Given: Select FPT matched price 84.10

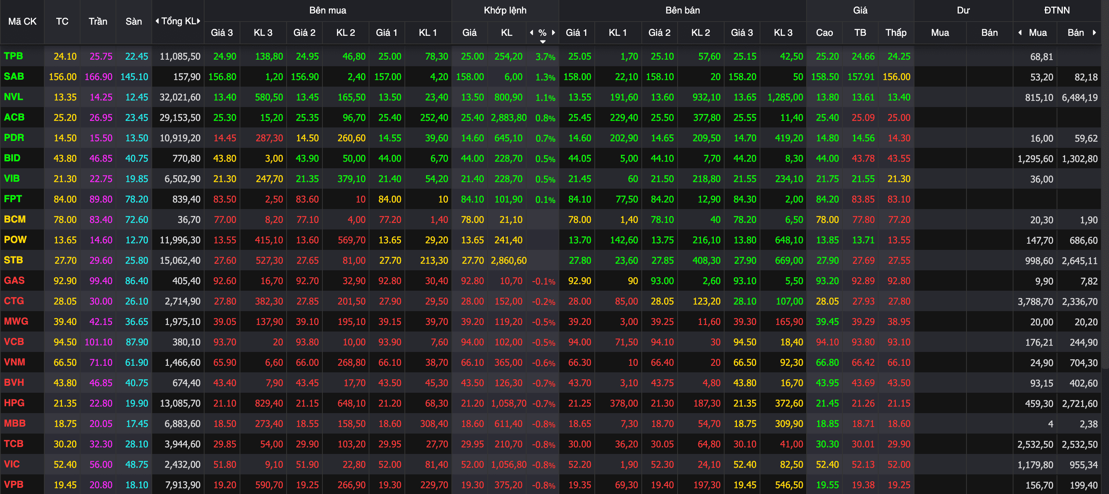Looking at the screenshot, I should pos(472,199).
